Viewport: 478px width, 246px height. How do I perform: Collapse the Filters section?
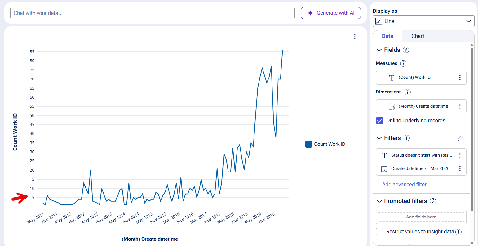coord(379,138)
